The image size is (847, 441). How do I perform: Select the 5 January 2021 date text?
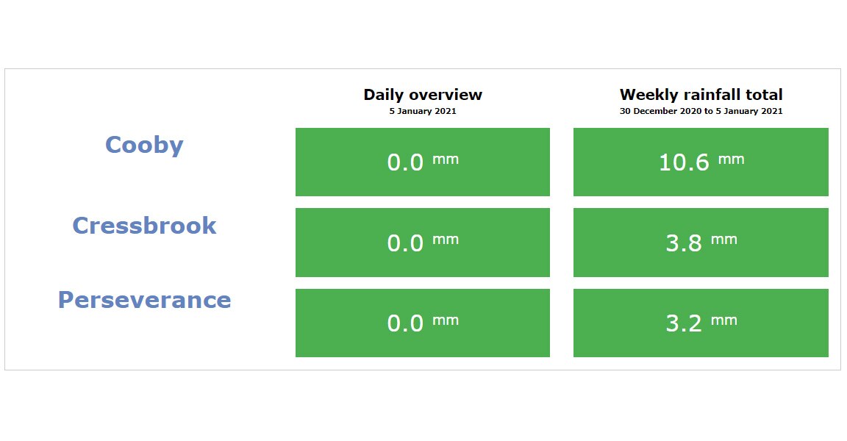tap(423, 112)
